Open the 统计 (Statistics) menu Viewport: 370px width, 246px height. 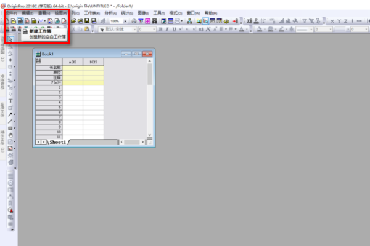tap(127, 13)
